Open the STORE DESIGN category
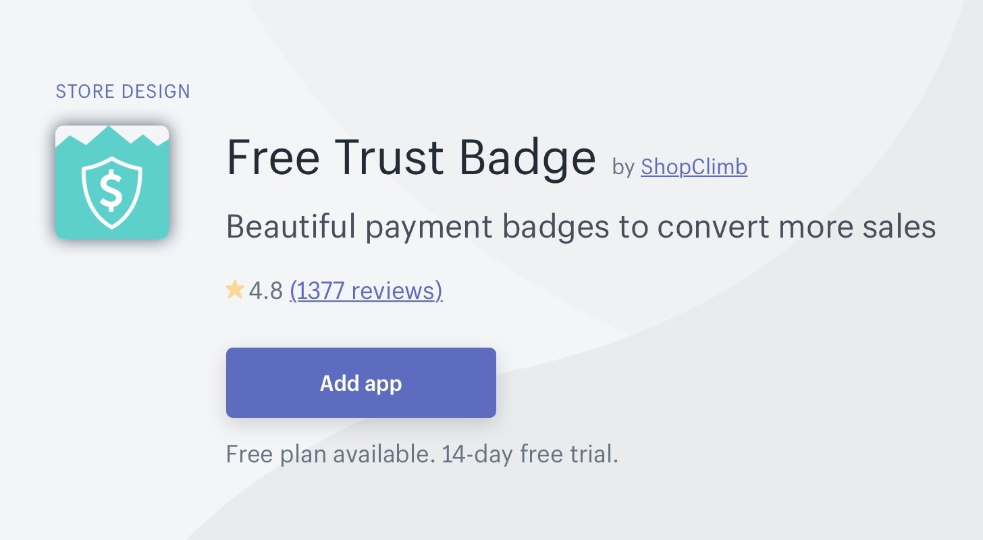This screenshot has width=983, height=540. 123,91
